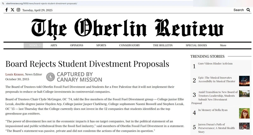Open THE BULLETIN section
This screenshot has width=253, height=135.
click(163, 45)
